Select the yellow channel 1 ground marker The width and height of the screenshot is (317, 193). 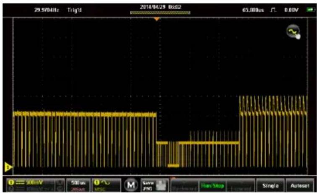click(8, 167)
